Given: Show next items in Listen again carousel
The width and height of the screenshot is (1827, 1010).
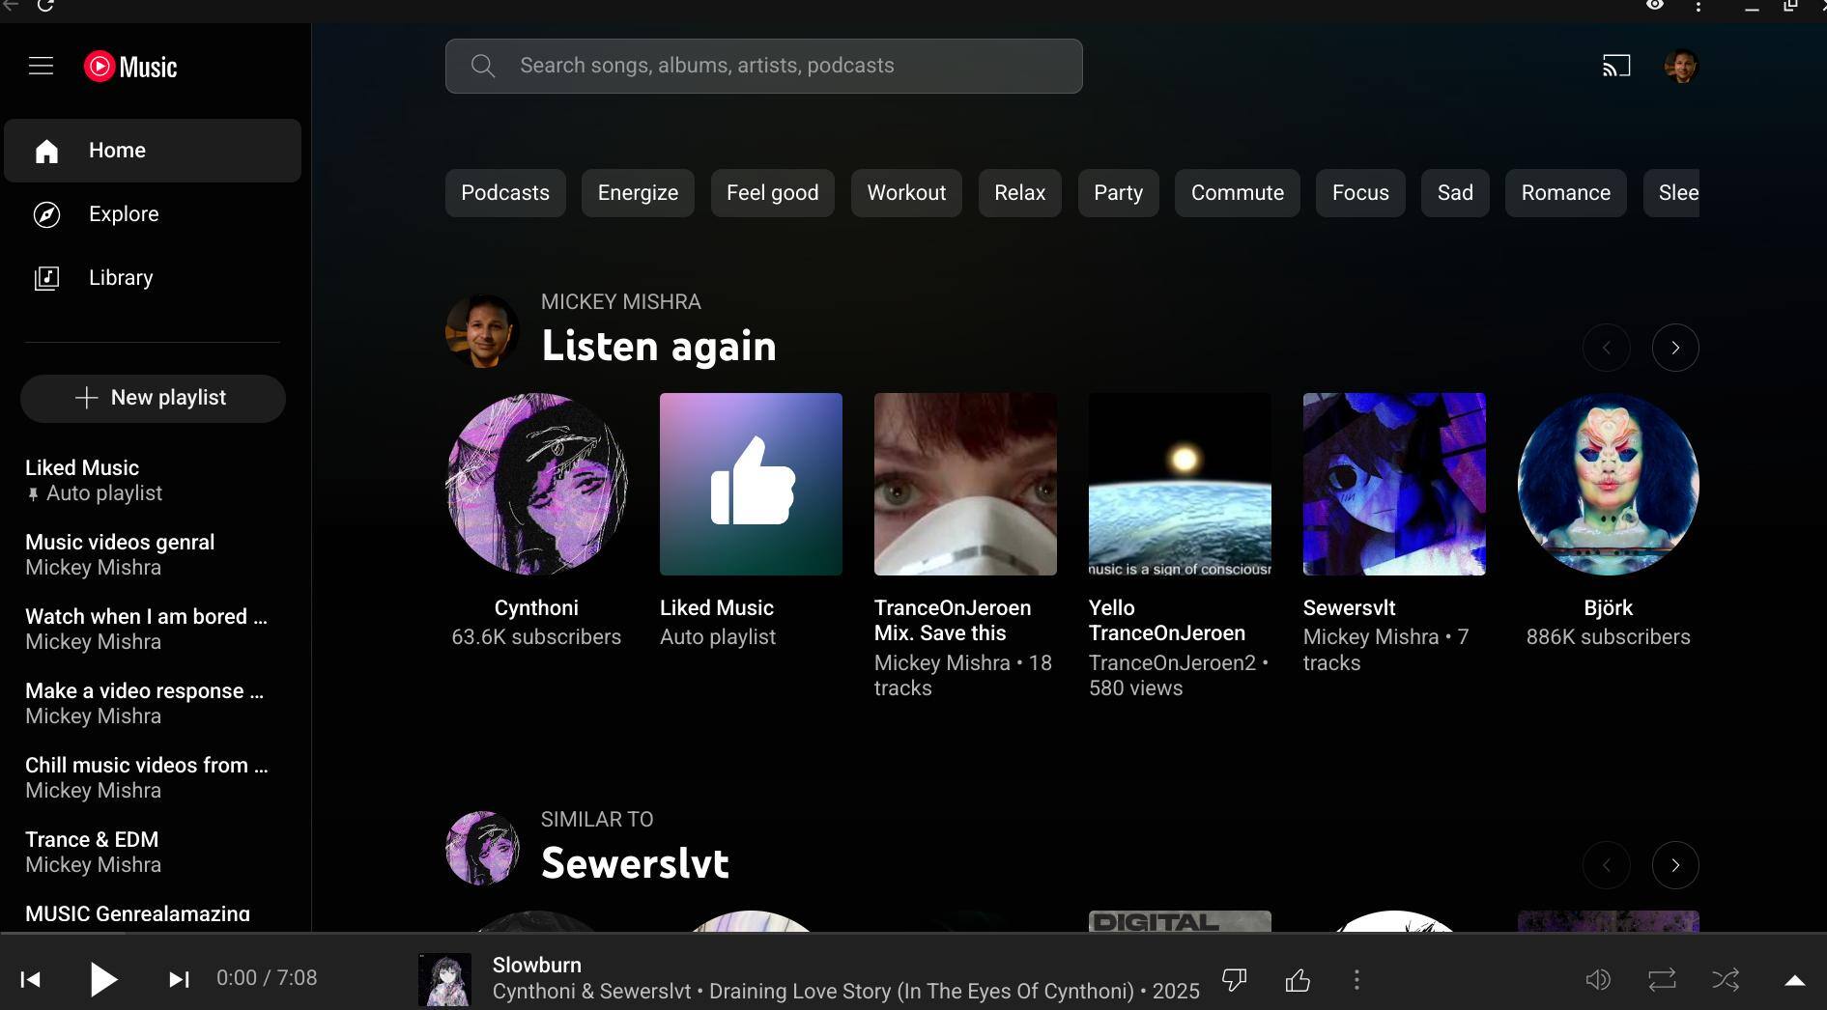Looking at the screenshot, I should (1675, 348).
